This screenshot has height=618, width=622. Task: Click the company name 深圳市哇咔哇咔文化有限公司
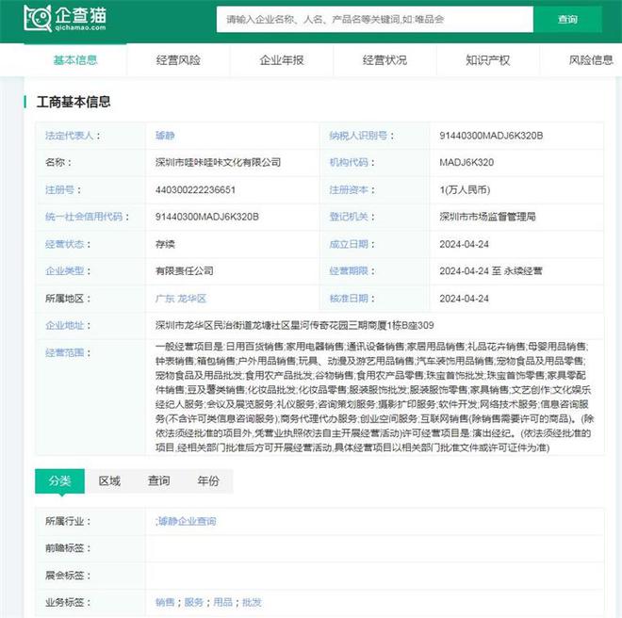point(219,162)
